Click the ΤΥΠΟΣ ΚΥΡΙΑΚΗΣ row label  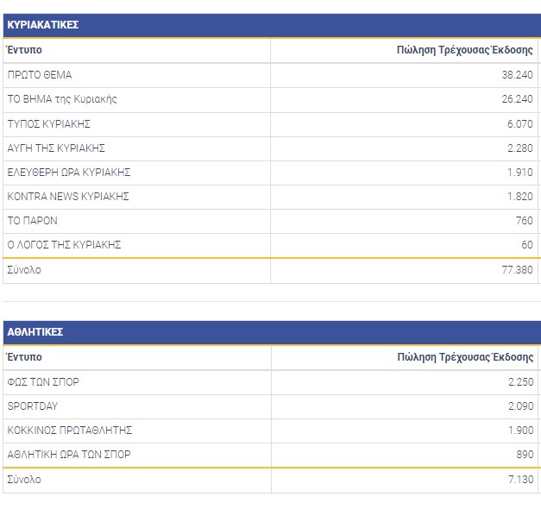48,123
